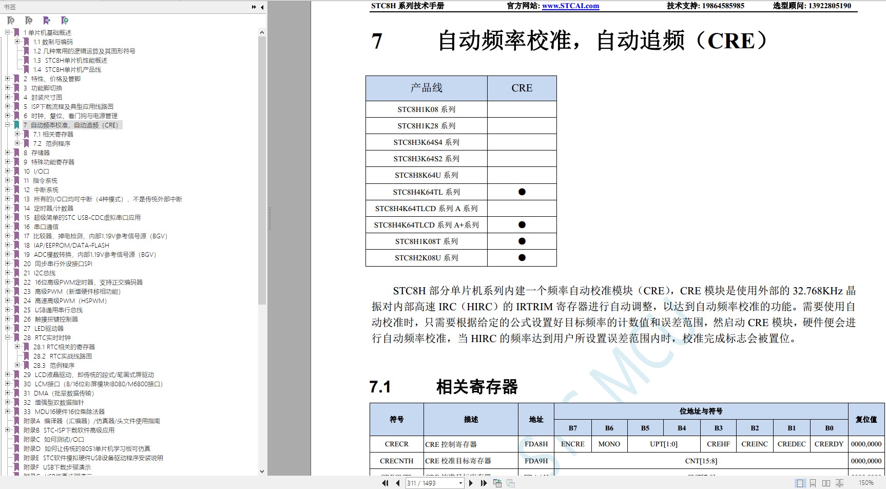Open bookmark 9 特殊功能寄存器
This screenshot has height=489, width=886.
click(49, 162)
